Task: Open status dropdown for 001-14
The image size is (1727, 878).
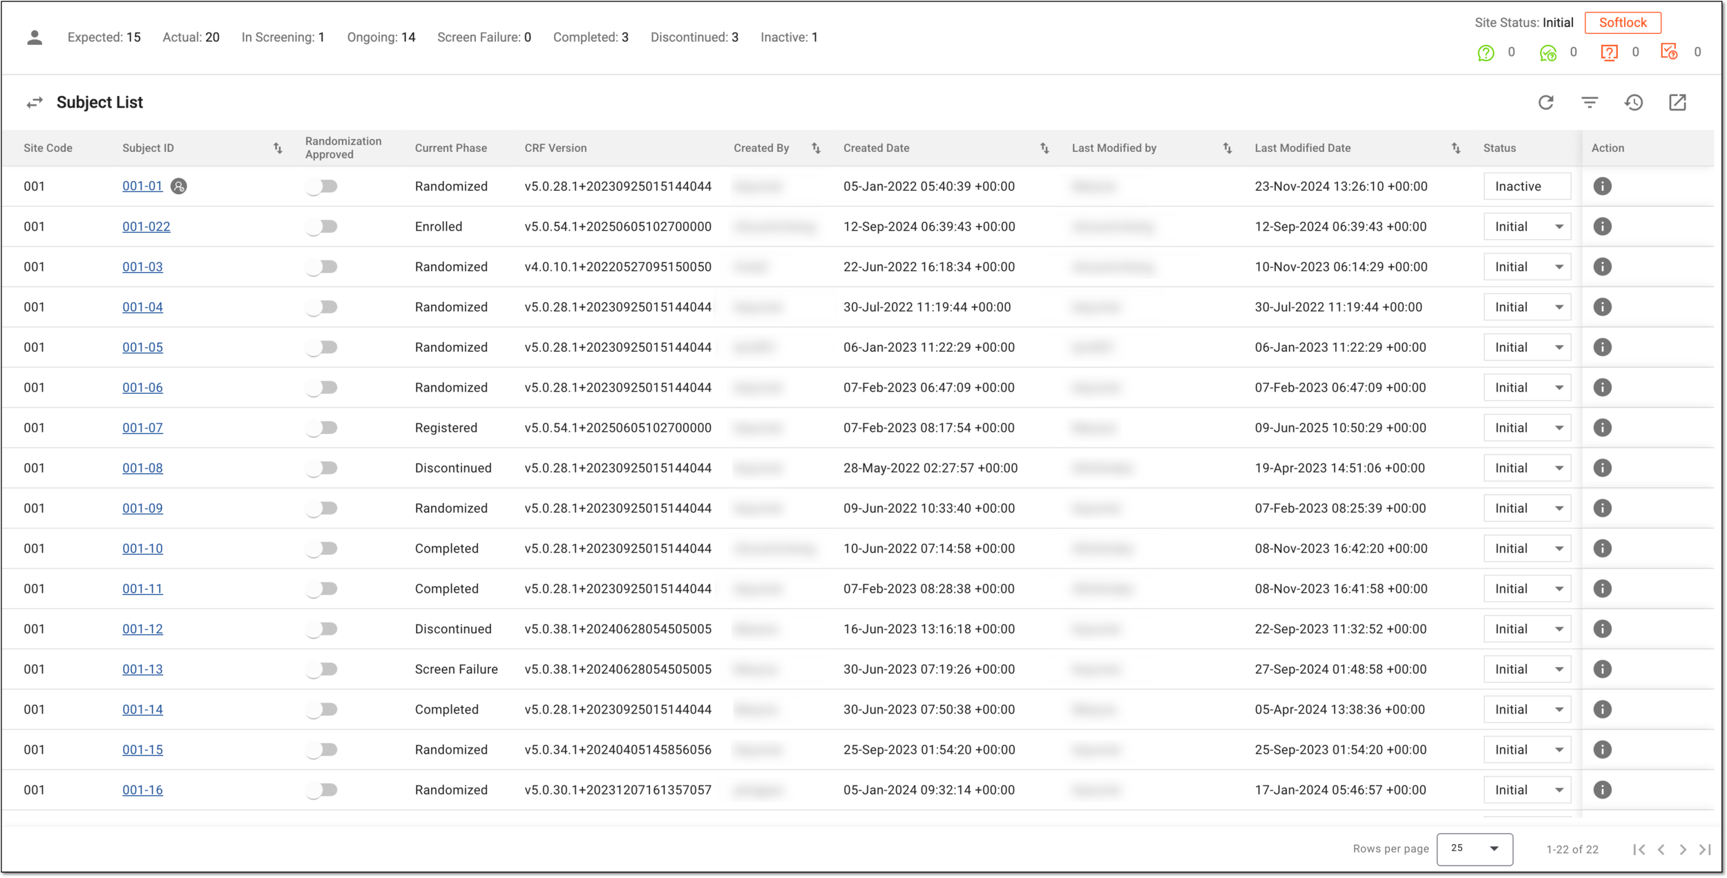Action: [1527, 709]
